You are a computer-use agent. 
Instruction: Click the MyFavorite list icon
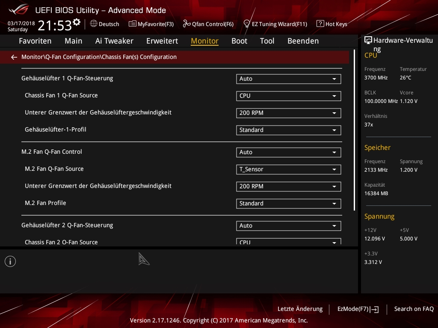click(x=133, y=24)
